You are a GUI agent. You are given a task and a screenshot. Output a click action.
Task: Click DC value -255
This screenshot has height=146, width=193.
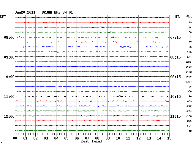click(189, 121)
